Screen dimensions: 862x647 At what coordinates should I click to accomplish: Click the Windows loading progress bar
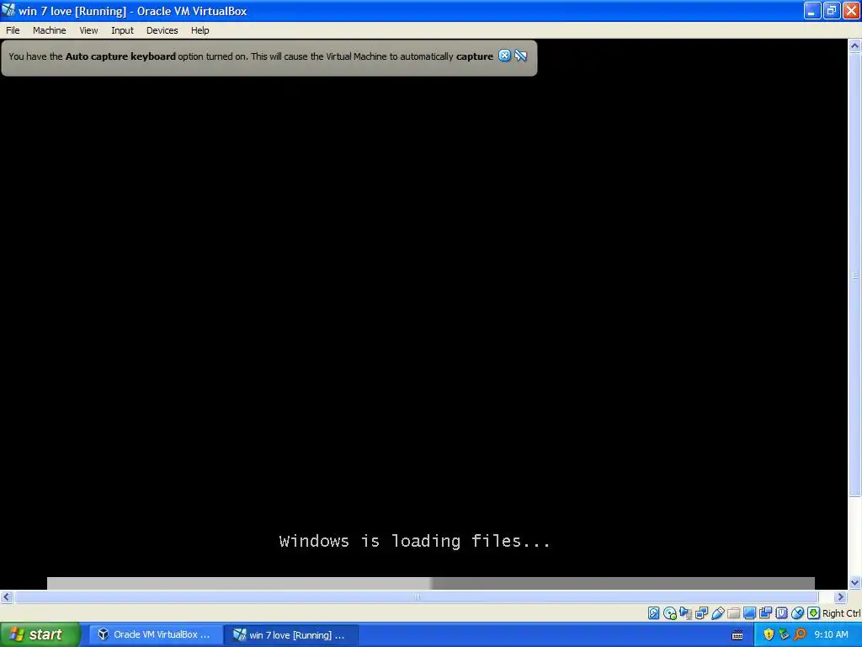tap(431, 583)
